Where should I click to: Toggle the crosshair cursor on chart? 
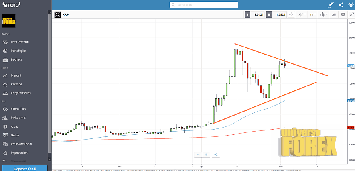[x=291, y=14]
